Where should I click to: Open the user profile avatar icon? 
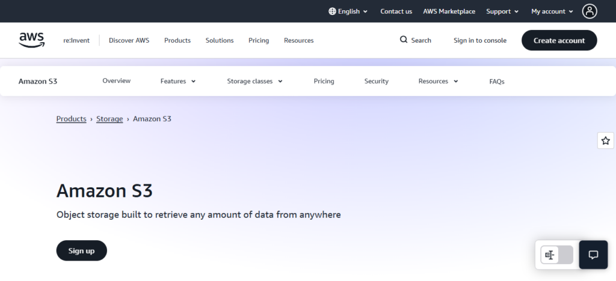[x=590, y=11]
